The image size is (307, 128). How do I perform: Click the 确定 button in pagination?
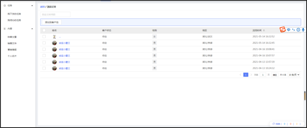coord(275,75)
